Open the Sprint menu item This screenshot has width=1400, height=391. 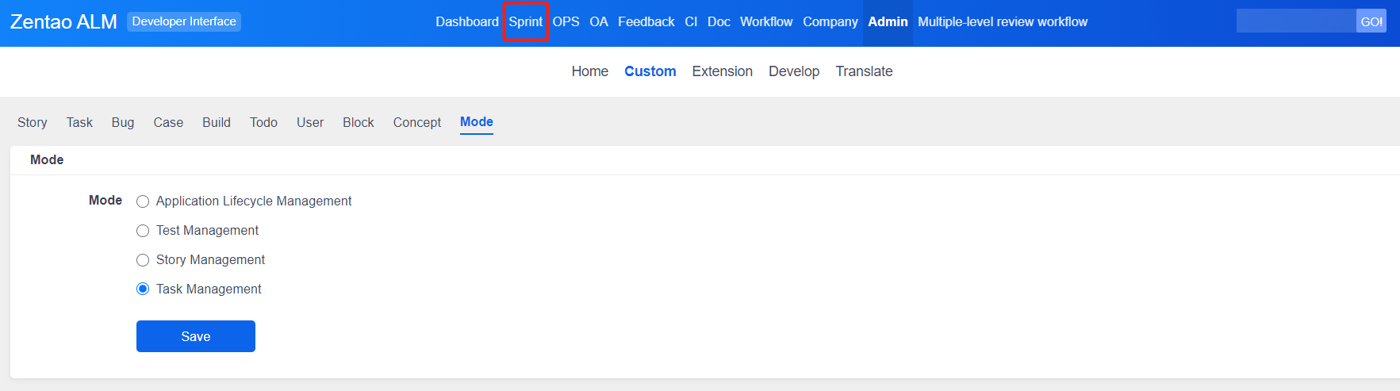click(525, 22)
